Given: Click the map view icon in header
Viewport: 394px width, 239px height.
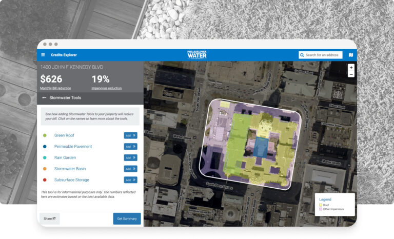Looking at the screenshot, I should (x=351, y=55).
